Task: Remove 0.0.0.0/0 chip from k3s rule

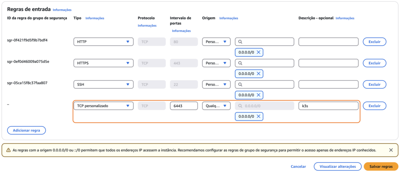Action: [x=259, y=117]
